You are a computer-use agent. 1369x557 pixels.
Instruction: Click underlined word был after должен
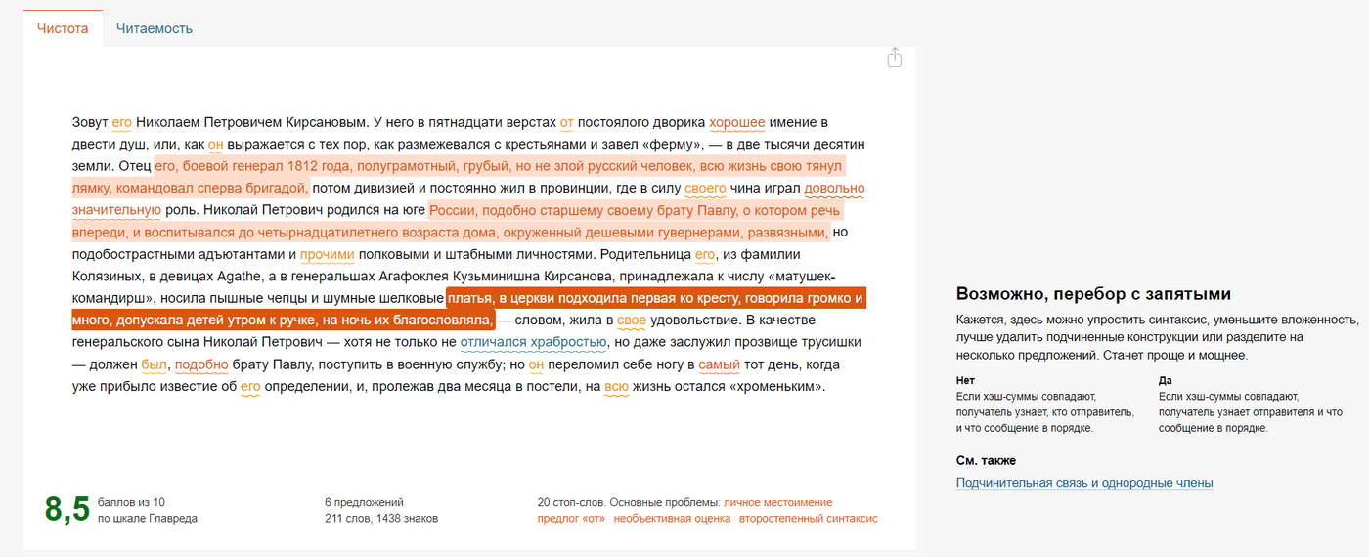(x=155, y=364)
